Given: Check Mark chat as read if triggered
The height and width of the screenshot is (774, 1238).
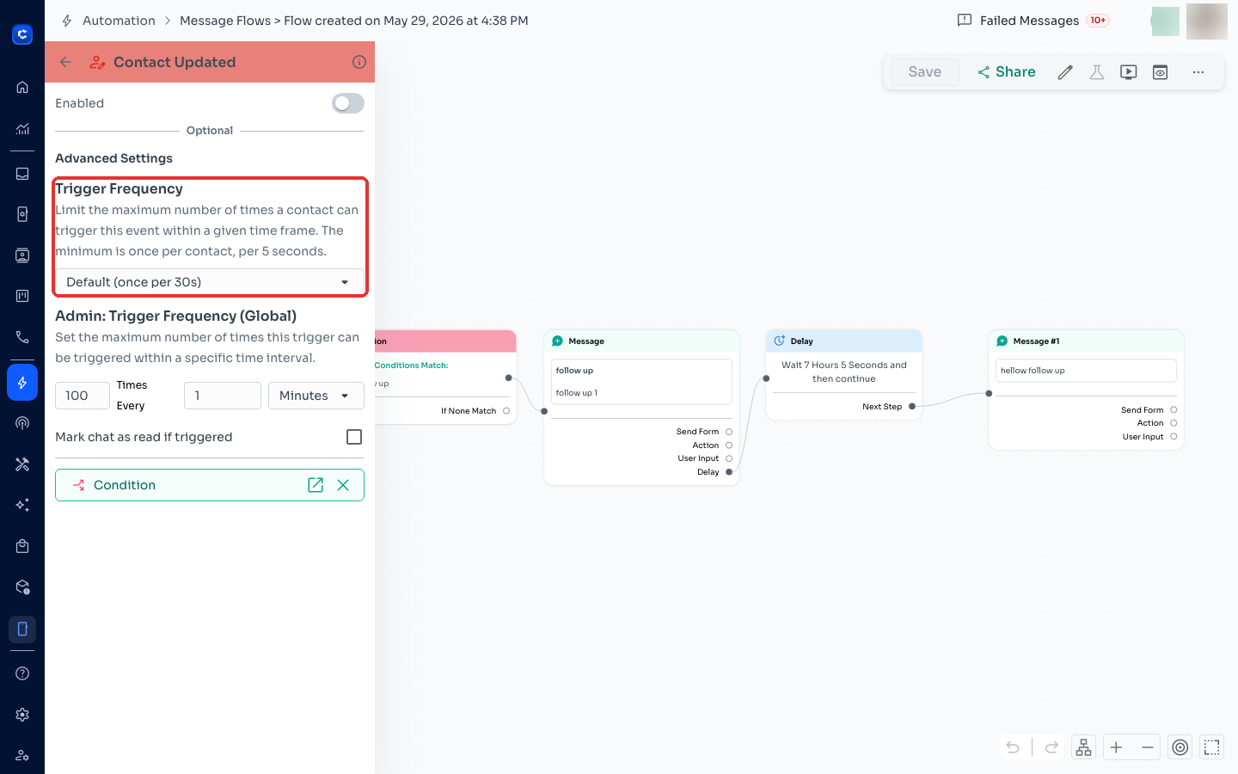Looking at the screenshot, I should [354, 437].
